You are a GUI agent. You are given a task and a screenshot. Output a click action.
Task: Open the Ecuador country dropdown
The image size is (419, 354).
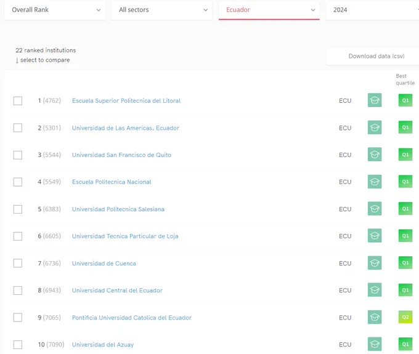tap(269, 10)
